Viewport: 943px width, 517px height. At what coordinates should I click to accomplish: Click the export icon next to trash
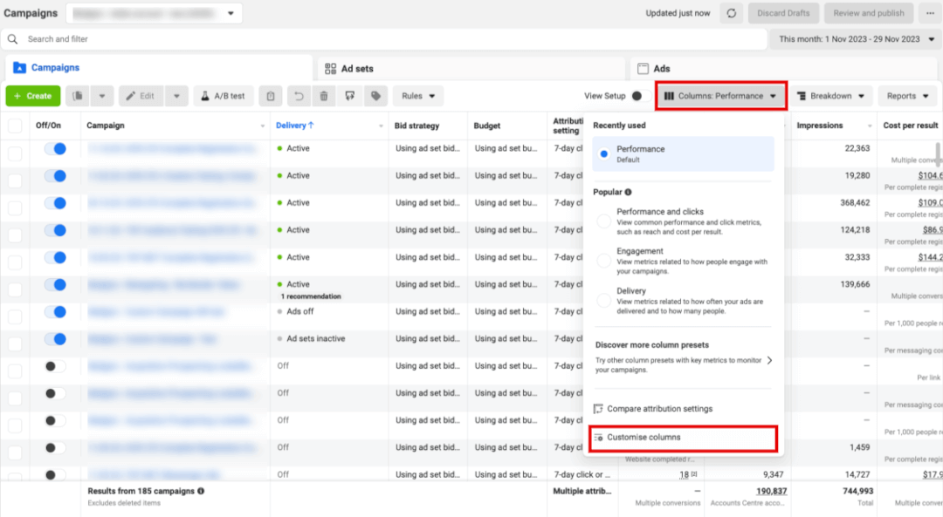click(350, 96)
